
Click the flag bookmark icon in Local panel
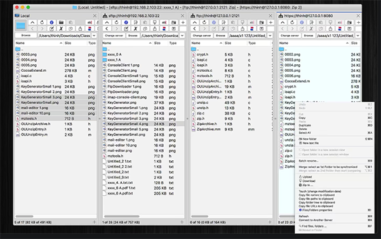90,29
